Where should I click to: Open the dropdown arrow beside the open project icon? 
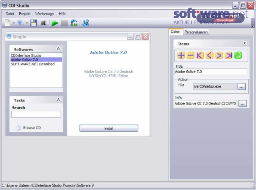point(27,23)
